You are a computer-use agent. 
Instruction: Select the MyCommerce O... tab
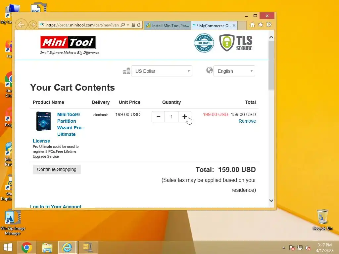[212, 25]
